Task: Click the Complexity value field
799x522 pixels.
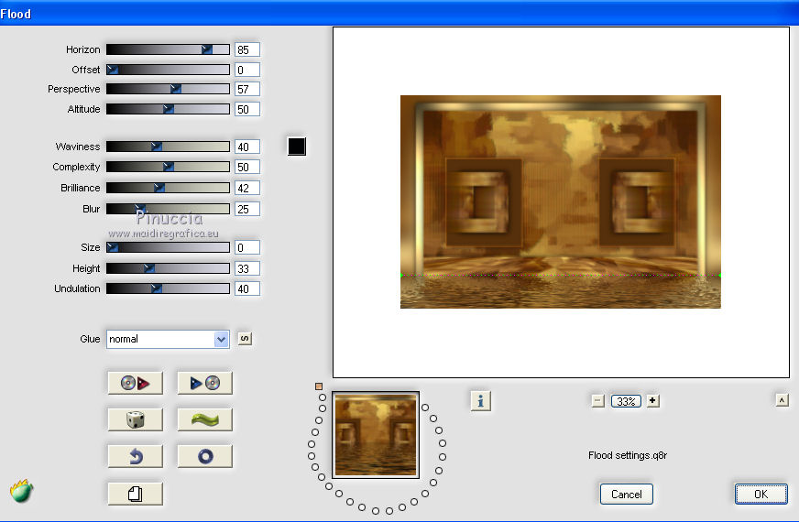Action: [x=247, y=167]
